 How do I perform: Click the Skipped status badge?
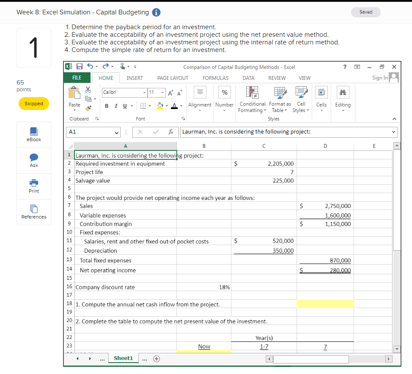point(33,104)
